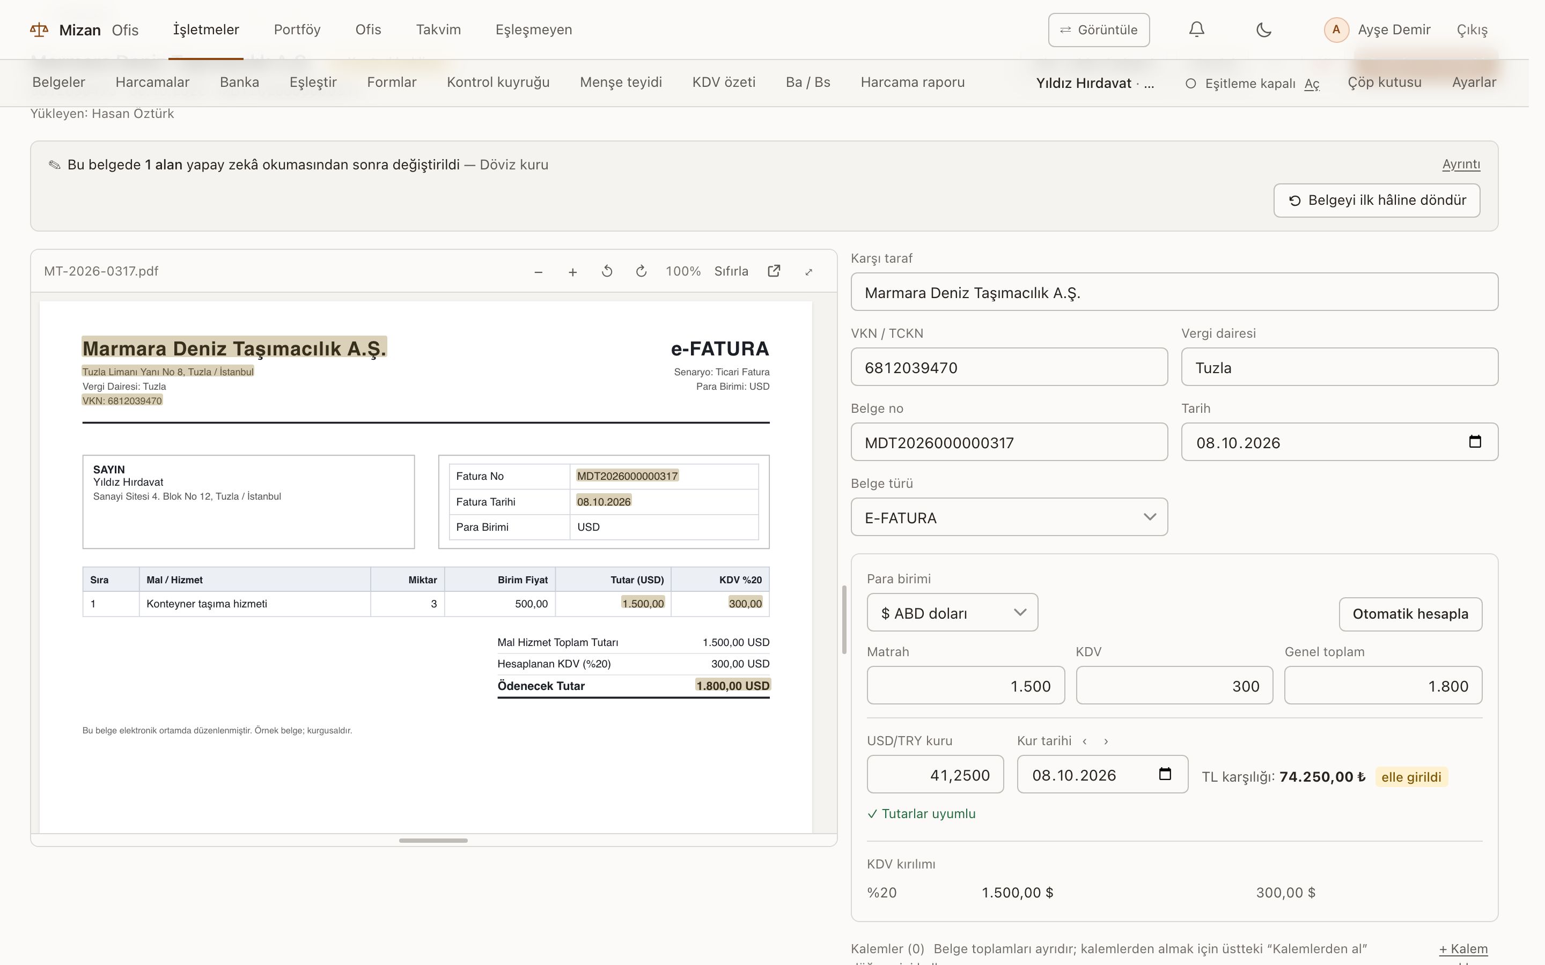Click the VKN / TCKN field
Screen dimensions: 1545x965
tap(1010, 367)
